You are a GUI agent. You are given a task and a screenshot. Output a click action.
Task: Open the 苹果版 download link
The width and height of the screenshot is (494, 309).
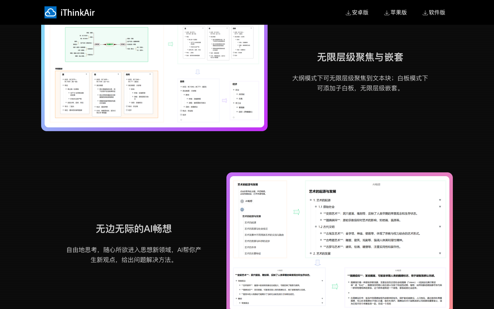(398, 13)
